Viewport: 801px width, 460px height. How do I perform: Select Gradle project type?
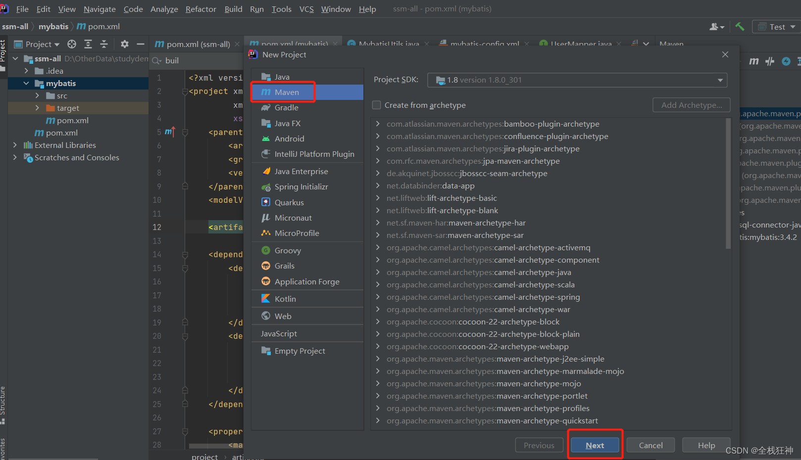(307, 107)
